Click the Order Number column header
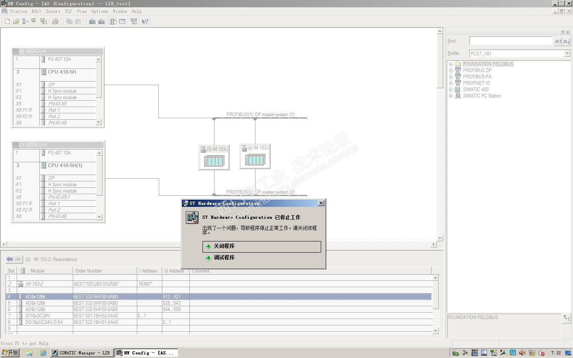Viewport: 573px width, 358px height. [x=105, y=271]
